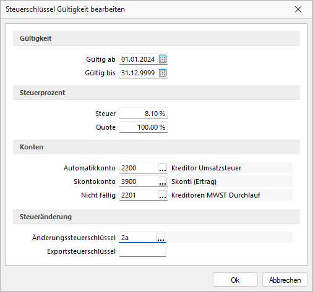Click the Quote percentage field
The height and width of the screenshot is (292, 313).
[x=144, y=127]
